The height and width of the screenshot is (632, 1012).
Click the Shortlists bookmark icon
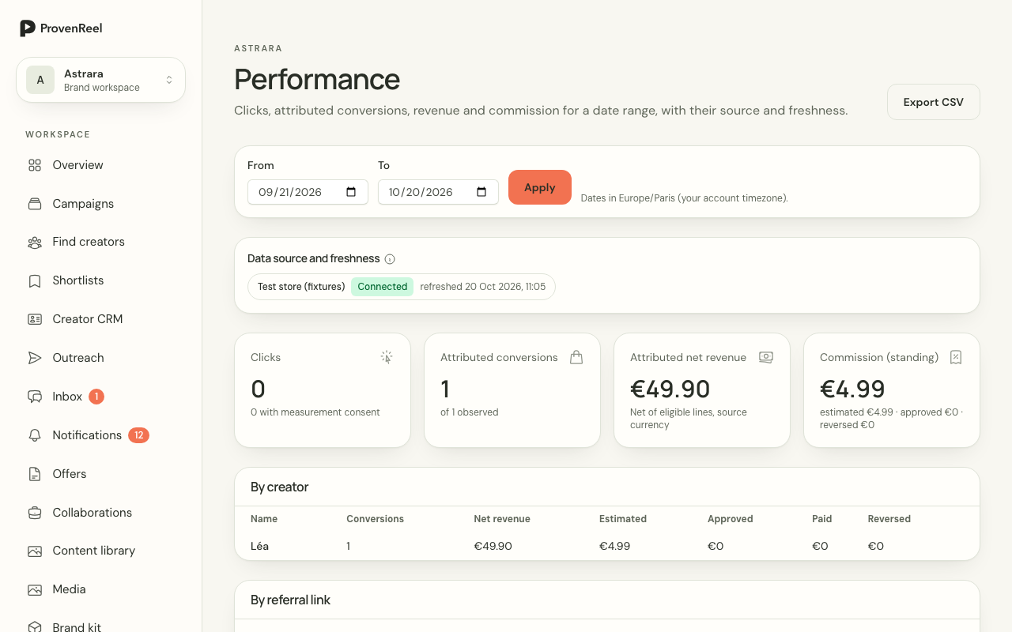35,281
